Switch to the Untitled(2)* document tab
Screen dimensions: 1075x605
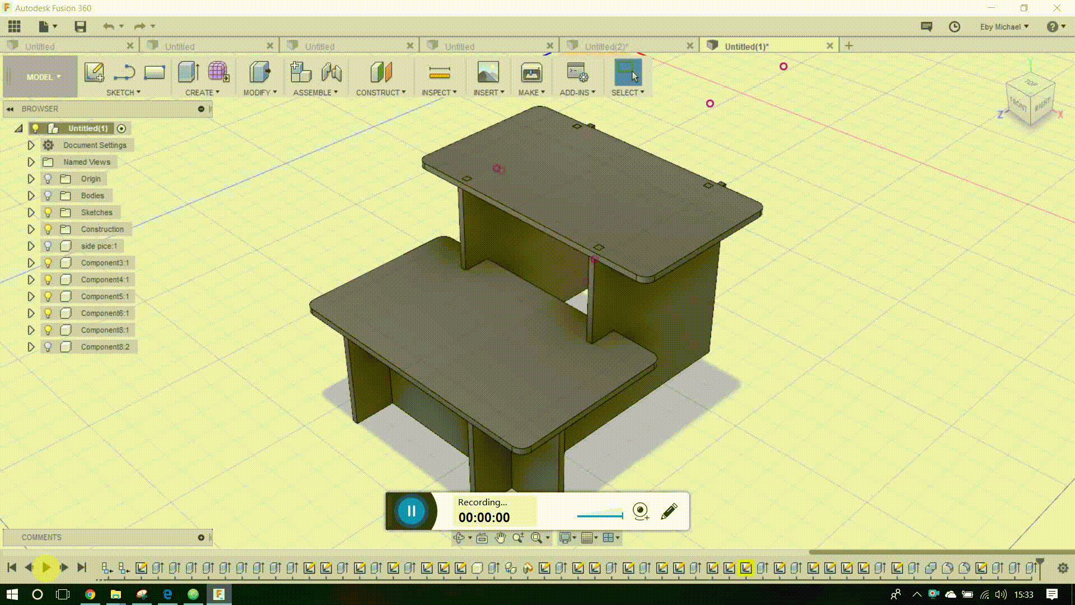(x=606, y=46)
